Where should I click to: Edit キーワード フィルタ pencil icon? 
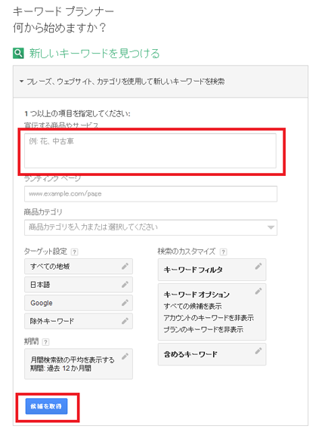point(258,266)
